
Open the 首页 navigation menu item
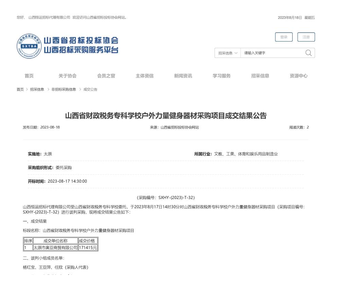tap(29, 76)
